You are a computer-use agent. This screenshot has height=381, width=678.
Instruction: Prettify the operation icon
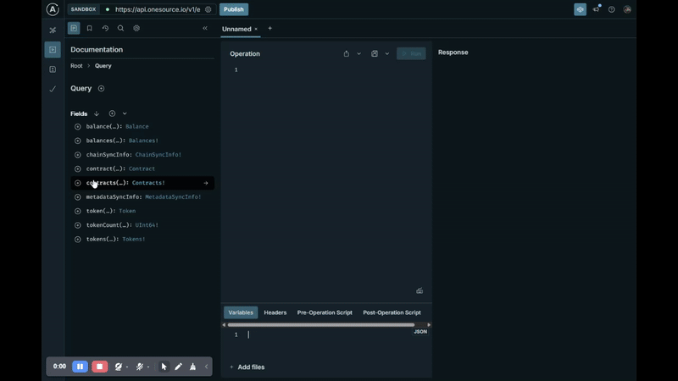point(420,290)
